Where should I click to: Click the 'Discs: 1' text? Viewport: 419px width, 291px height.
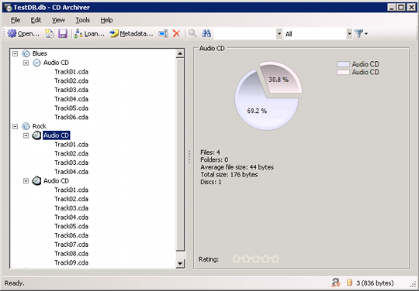210,183
